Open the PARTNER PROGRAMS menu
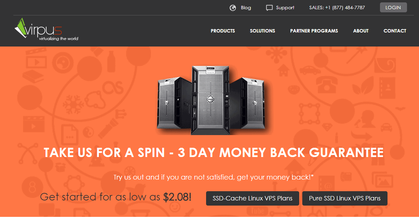Image resolution: width=419 pixels, height=222 pixels. click(314, 31)
